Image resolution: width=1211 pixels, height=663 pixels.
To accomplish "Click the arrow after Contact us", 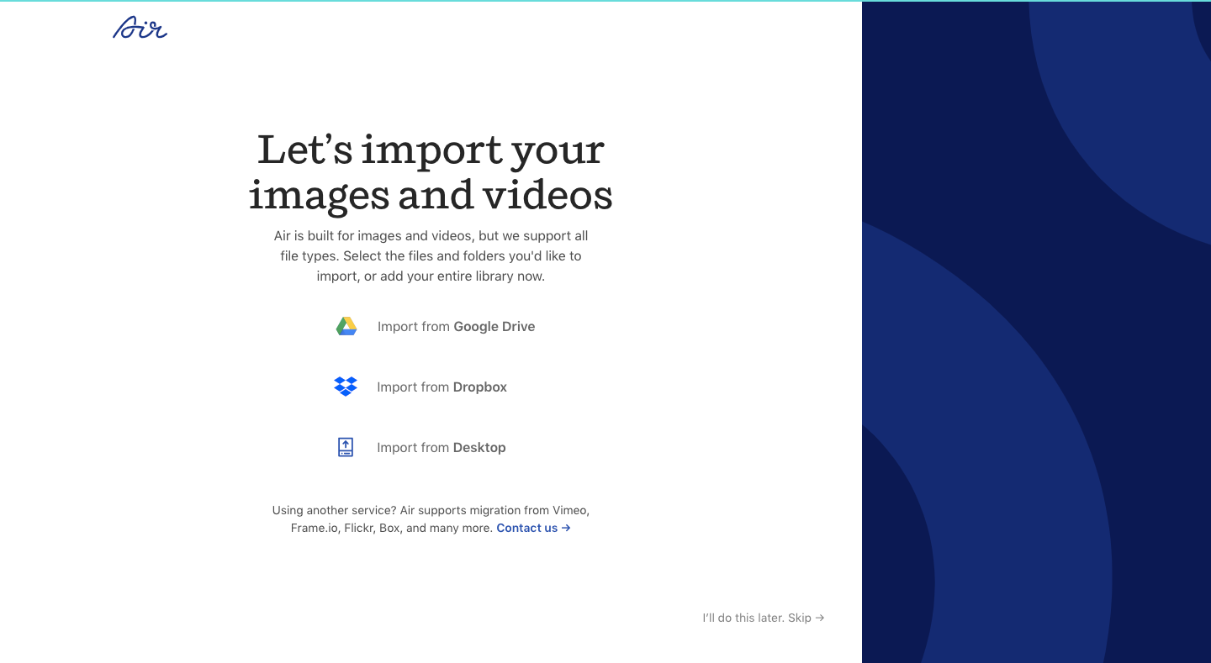I will pos(566,529).
